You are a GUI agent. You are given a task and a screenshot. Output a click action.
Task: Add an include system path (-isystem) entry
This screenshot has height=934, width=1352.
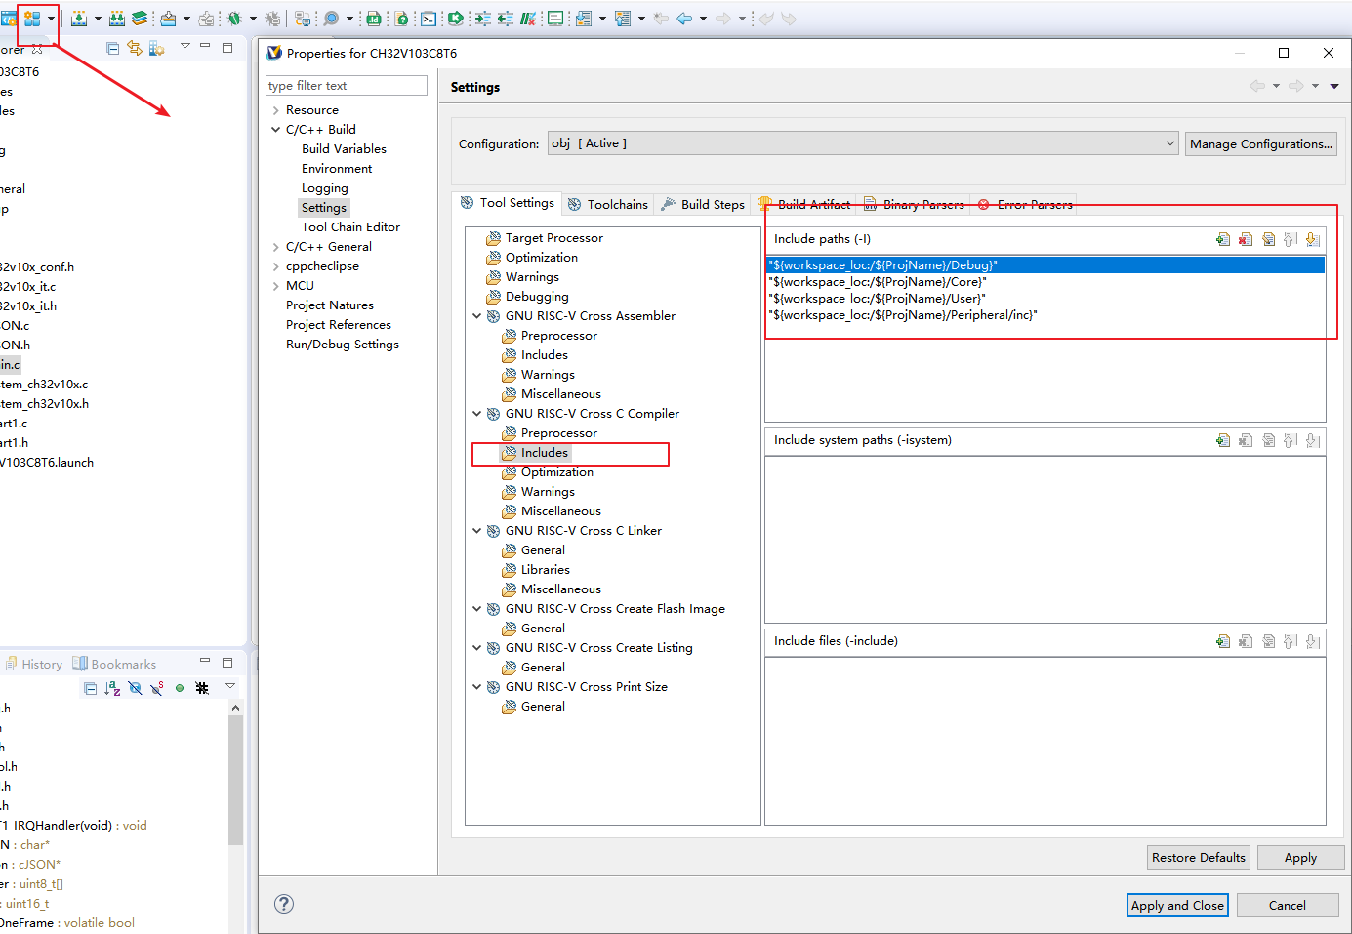point(1223,440)
